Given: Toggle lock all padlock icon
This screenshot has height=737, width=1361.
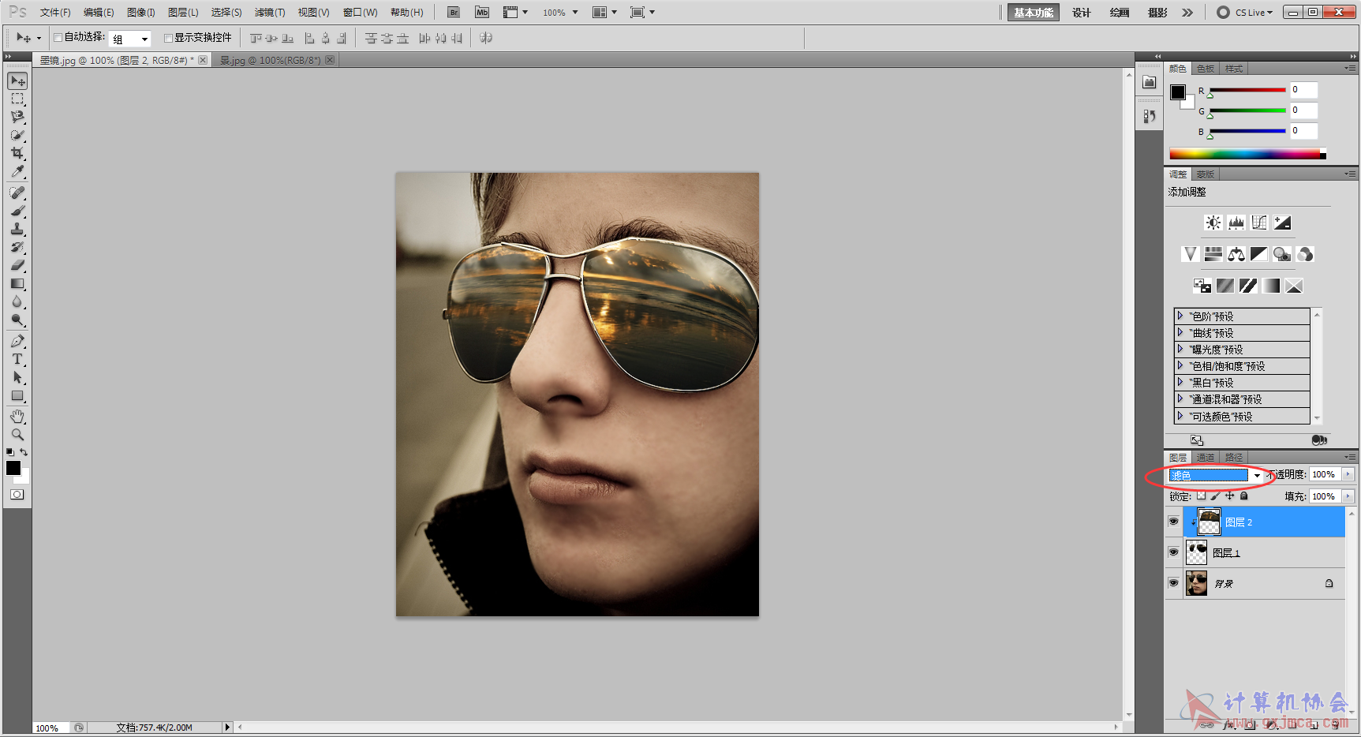Looking at the screenshot, I should (1244, 496).
